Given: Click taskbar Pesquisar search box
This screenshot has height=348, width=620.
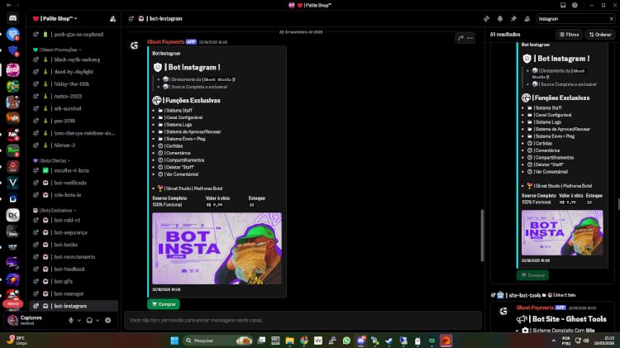Looking at the screenshot, I should (218, 341).
